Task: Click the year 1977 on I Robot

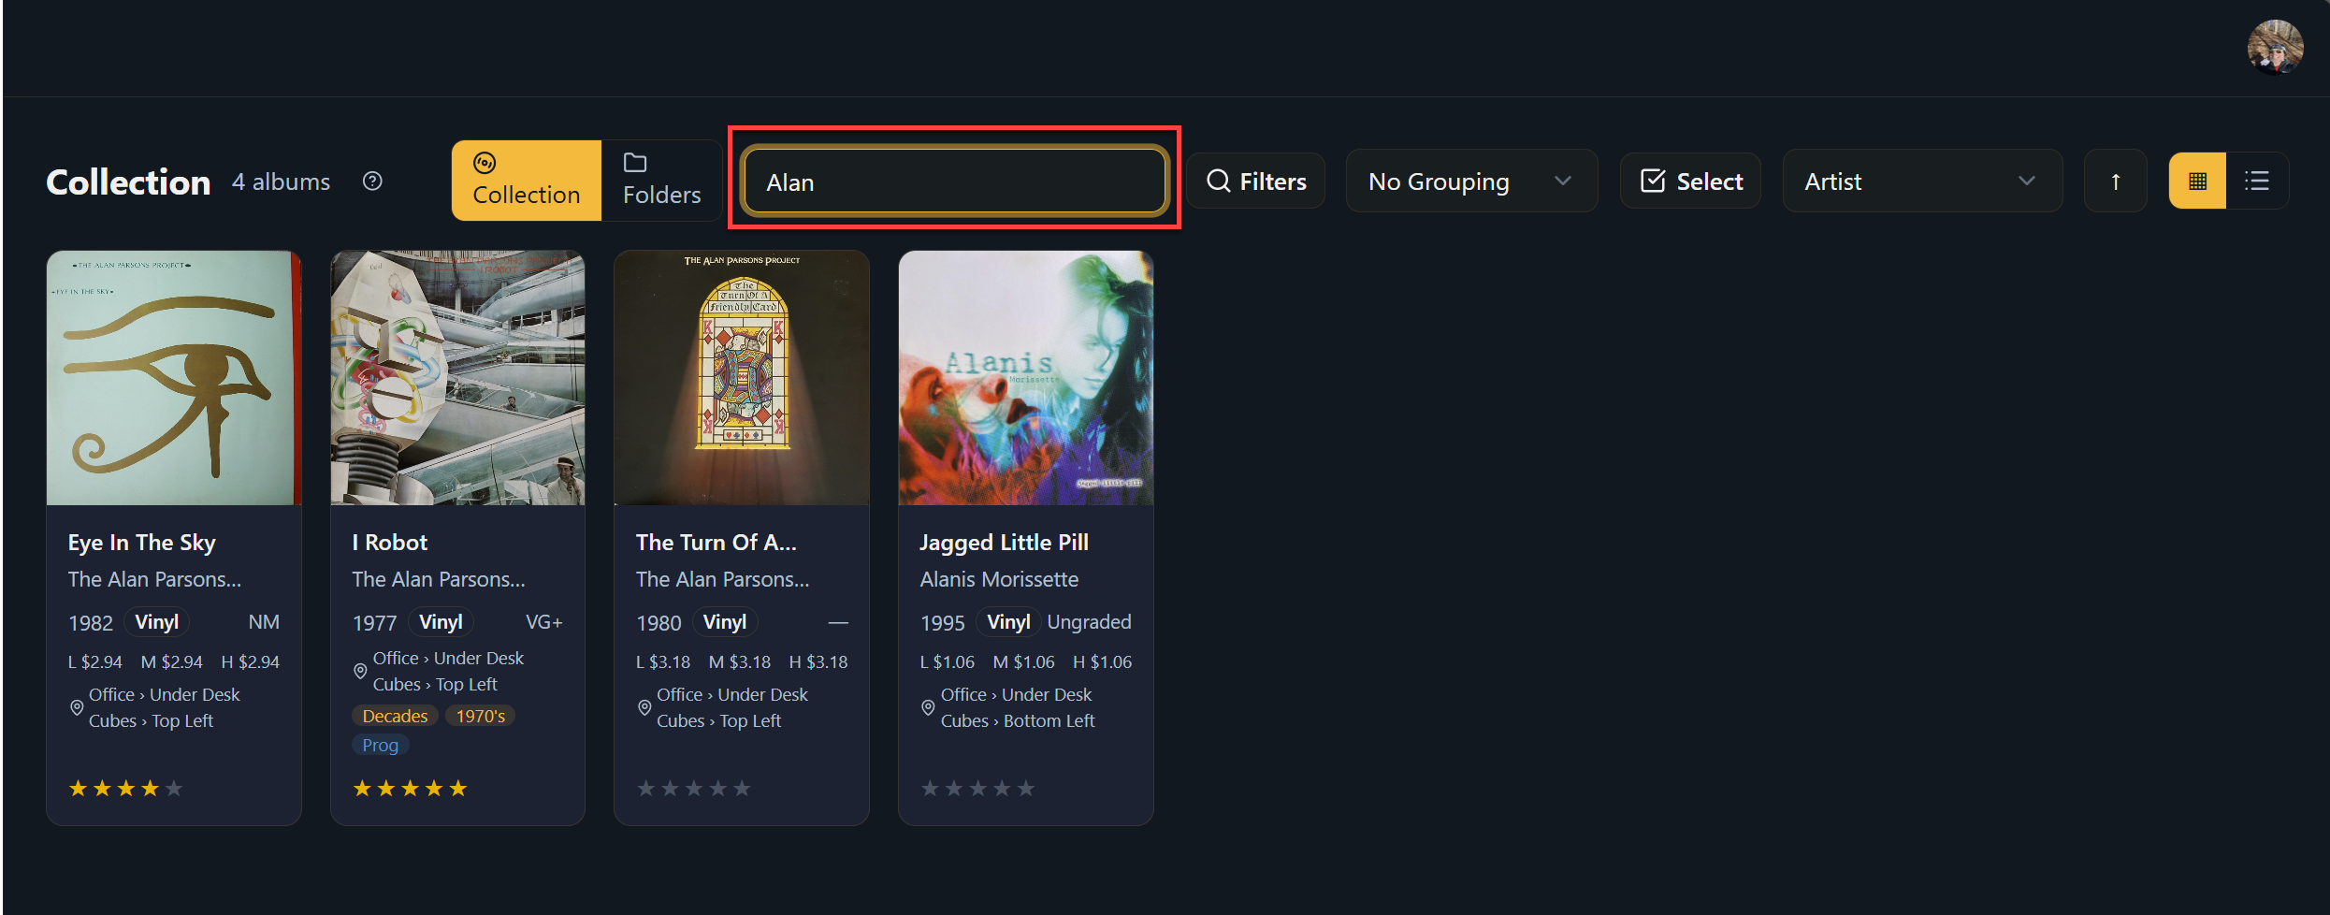Action: [375, 623]
